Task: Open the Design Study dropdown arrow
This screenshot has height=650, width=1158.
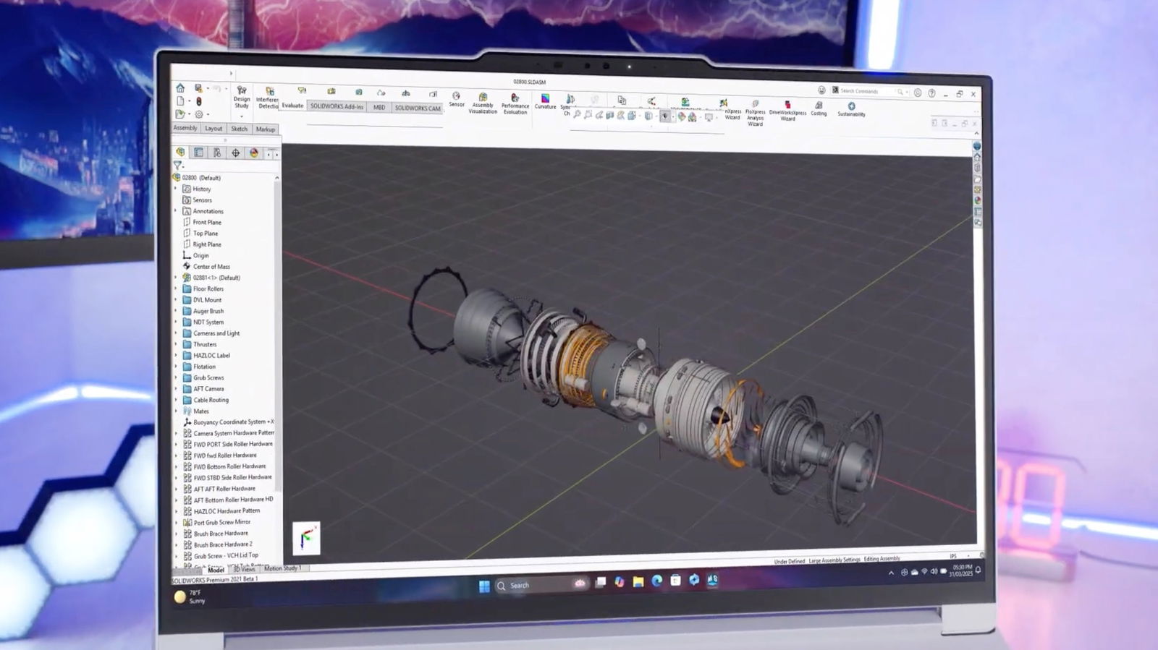Action: [242, 116]
